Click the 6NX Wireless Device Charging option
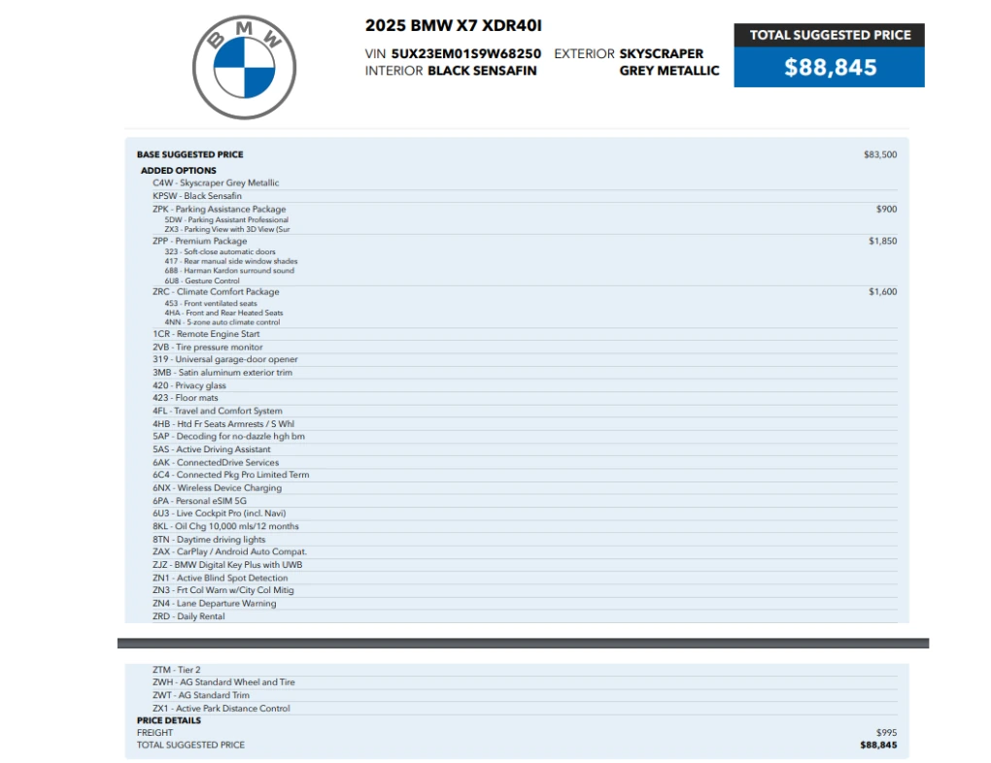 click(217, 488)
